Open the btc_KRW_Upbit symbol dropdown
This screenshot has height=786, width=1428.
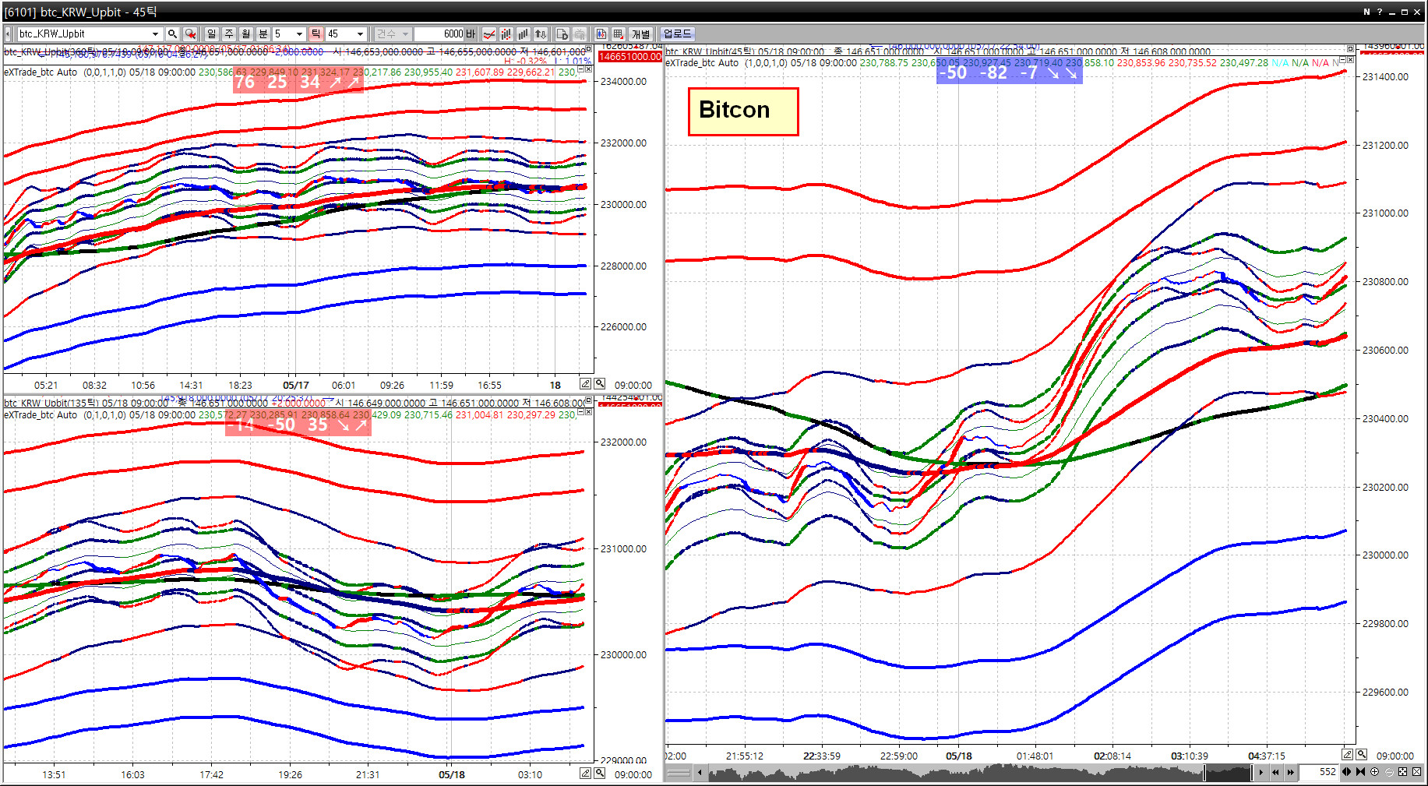pyautogui.click(x=155, y=33)
